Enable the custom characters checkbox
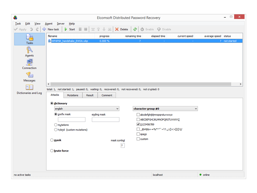The width and height of the screenshot is (257, 193). [x=138, y=139]
